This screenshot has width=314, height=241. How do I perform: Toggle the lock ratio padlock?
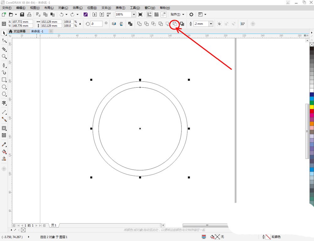tap(80, 24)
